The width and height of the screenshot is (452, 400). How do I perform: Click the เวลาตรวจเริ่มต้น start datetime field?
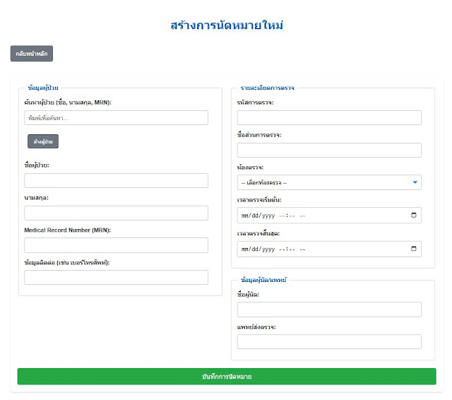[x=318, y=216]
